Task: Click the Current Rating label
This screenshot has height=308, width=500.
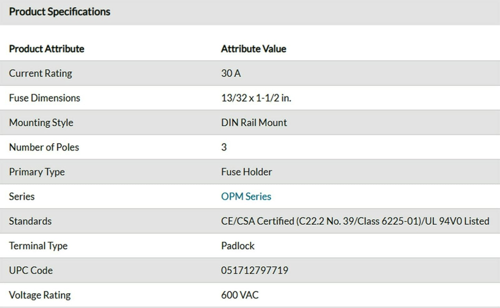Action: (x=40, y=73)
